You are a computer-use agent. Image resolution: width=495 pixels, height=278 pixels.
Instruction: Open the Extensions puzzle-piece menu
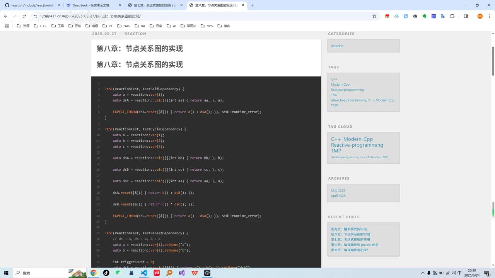click(452, 16)
